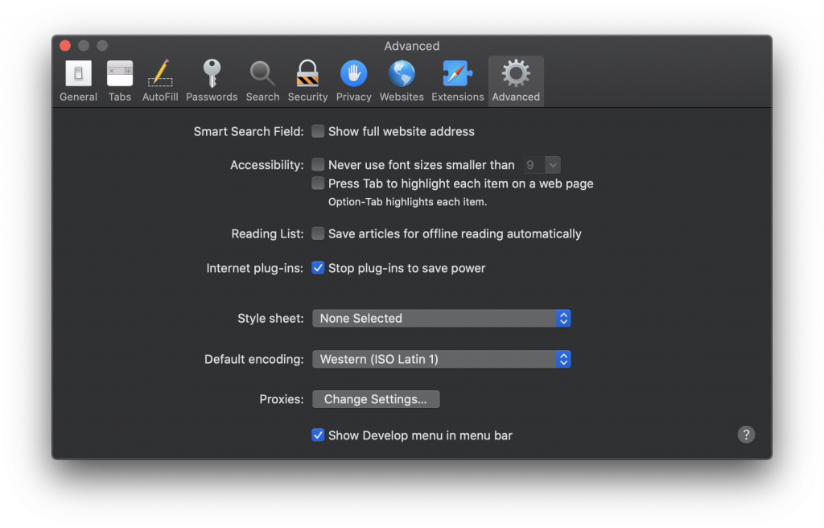The height and width of the screenshot is (528, 824).
Task: Click the question mark help button
Action: point(746,435)
